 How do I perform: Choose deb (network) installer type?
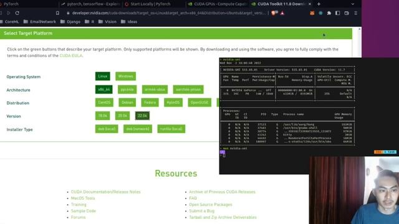point(138,129)
